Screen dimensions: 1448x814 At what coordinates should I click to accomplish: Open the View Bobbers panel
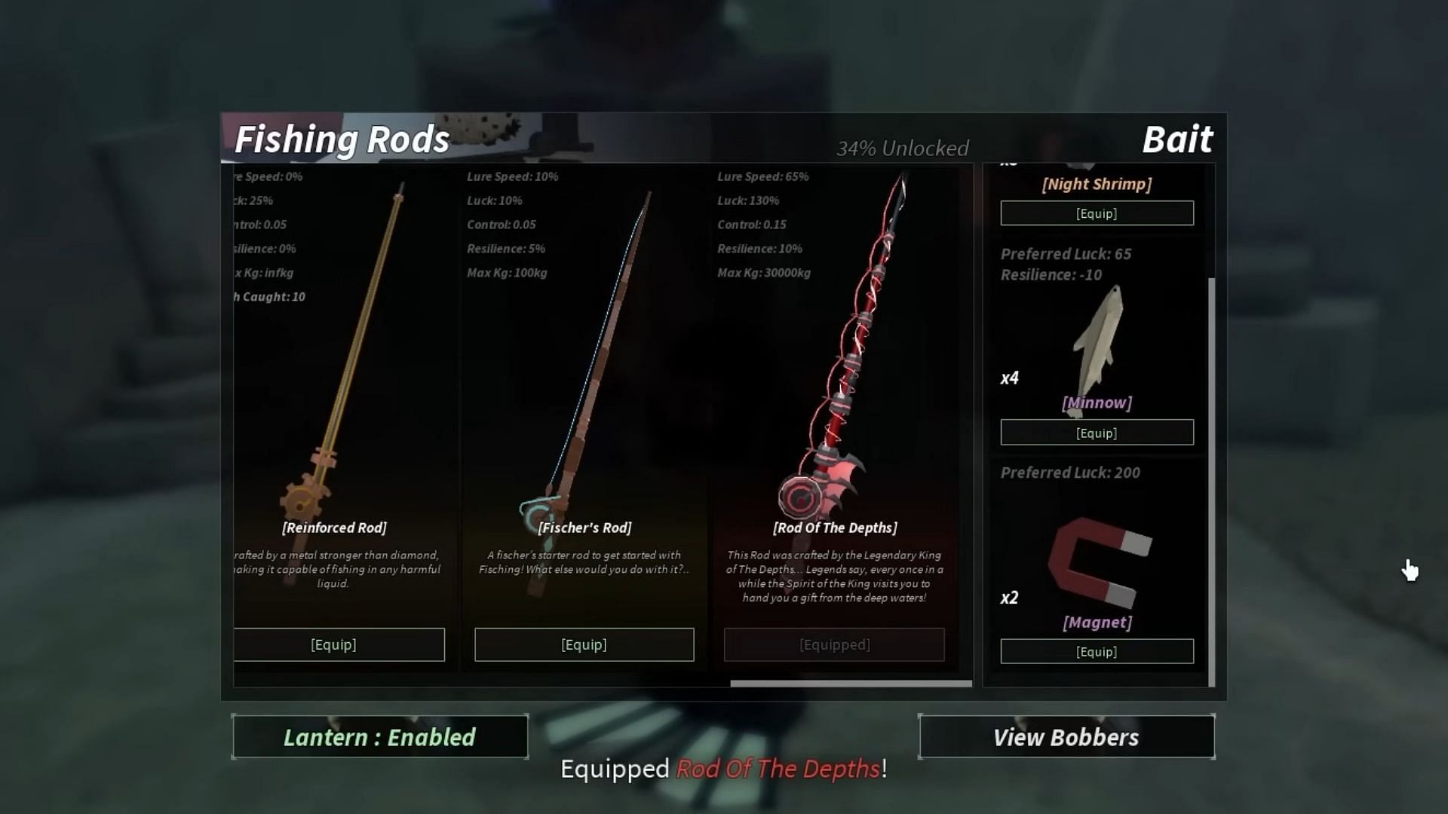click(x=1066, y=736)
